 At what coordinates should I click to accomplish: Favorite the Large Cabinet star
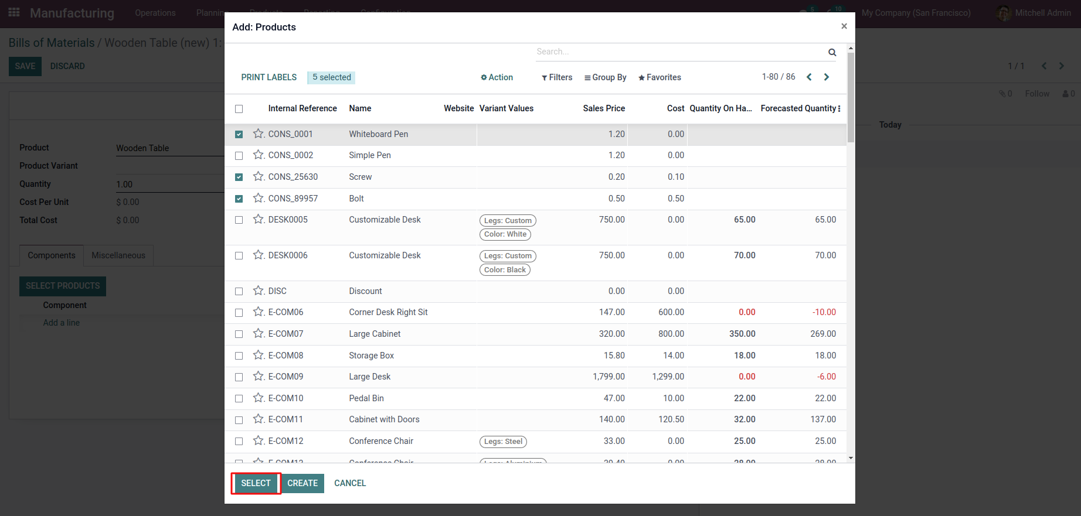pos(259,333)
